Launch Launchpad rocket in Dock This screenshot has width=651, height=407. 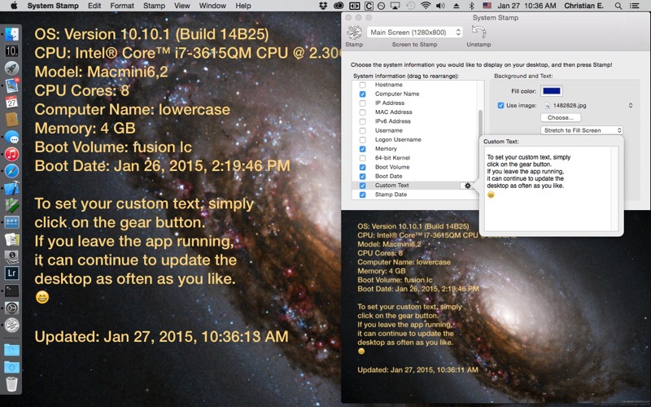tap(11, 68)
